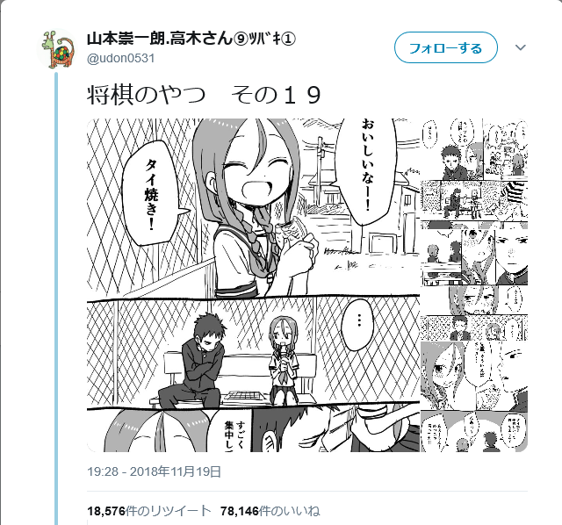Expand the tweet options chevron menu

520,47
